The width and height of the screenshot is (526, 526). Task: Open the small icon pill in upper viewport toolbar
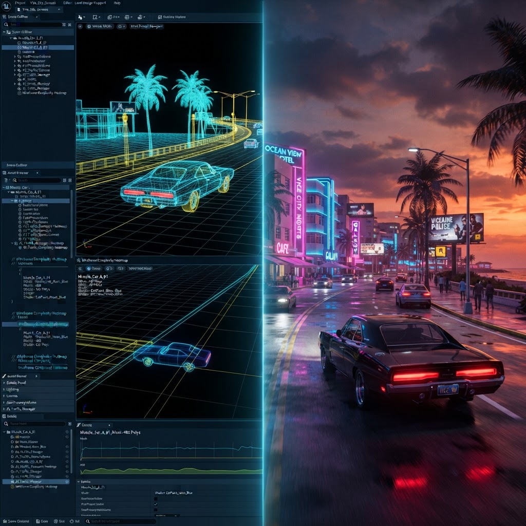[x=121, y=27]
